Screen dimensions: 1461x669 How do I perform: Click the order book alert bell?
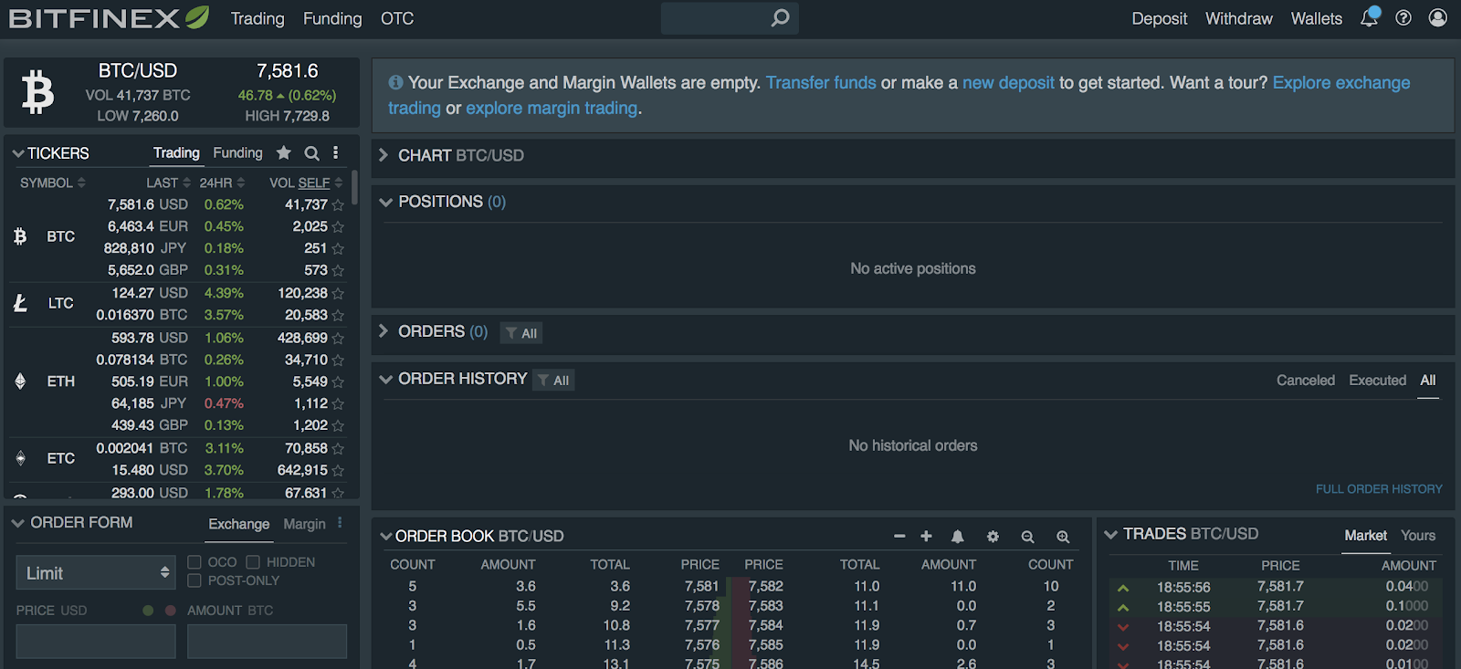957,537
